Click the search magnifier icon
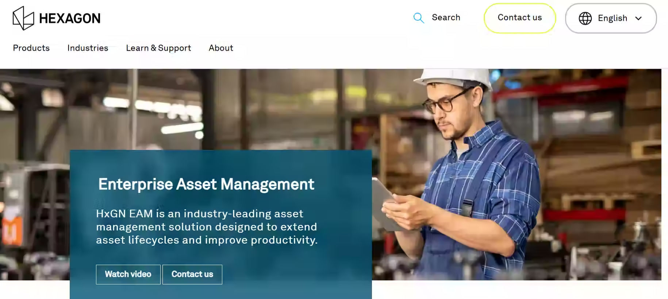This screenshot has height=299, width=668. pyautogui.click(x=418, y=18)
